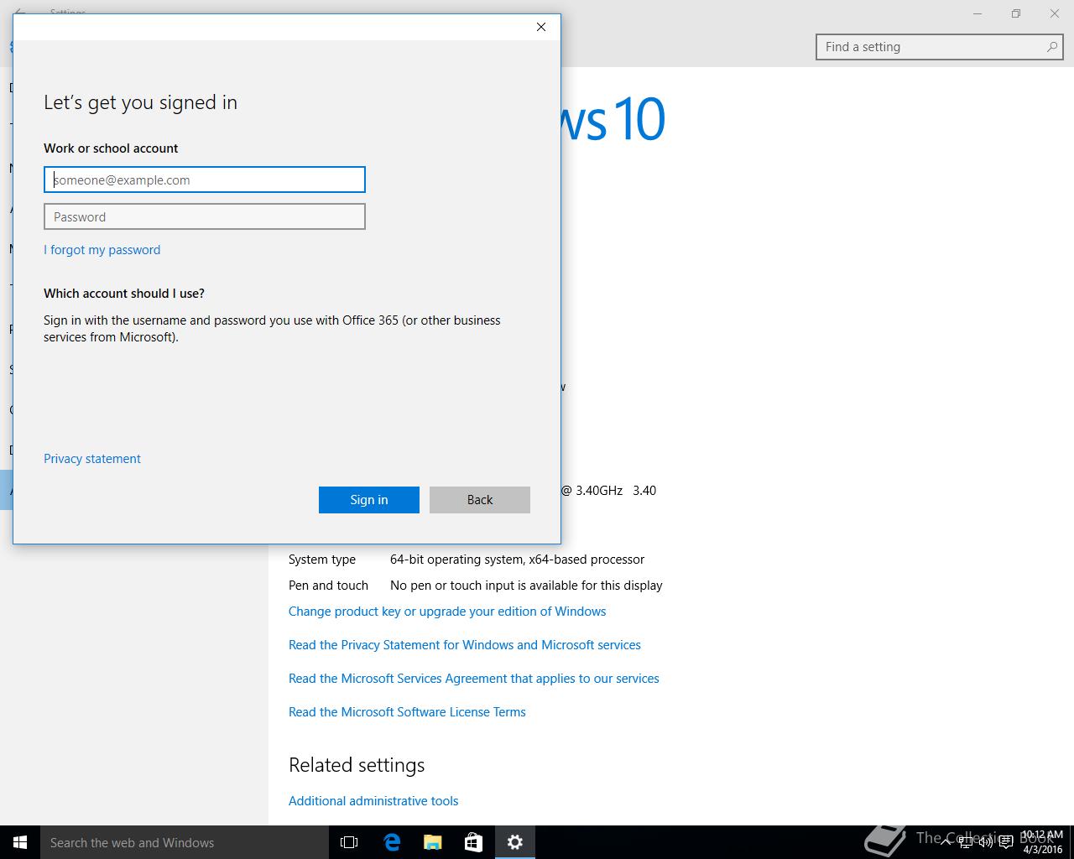The image size is (1074, 859).
Task: Click the 'Related settings' heading
Action: [357, 765]
